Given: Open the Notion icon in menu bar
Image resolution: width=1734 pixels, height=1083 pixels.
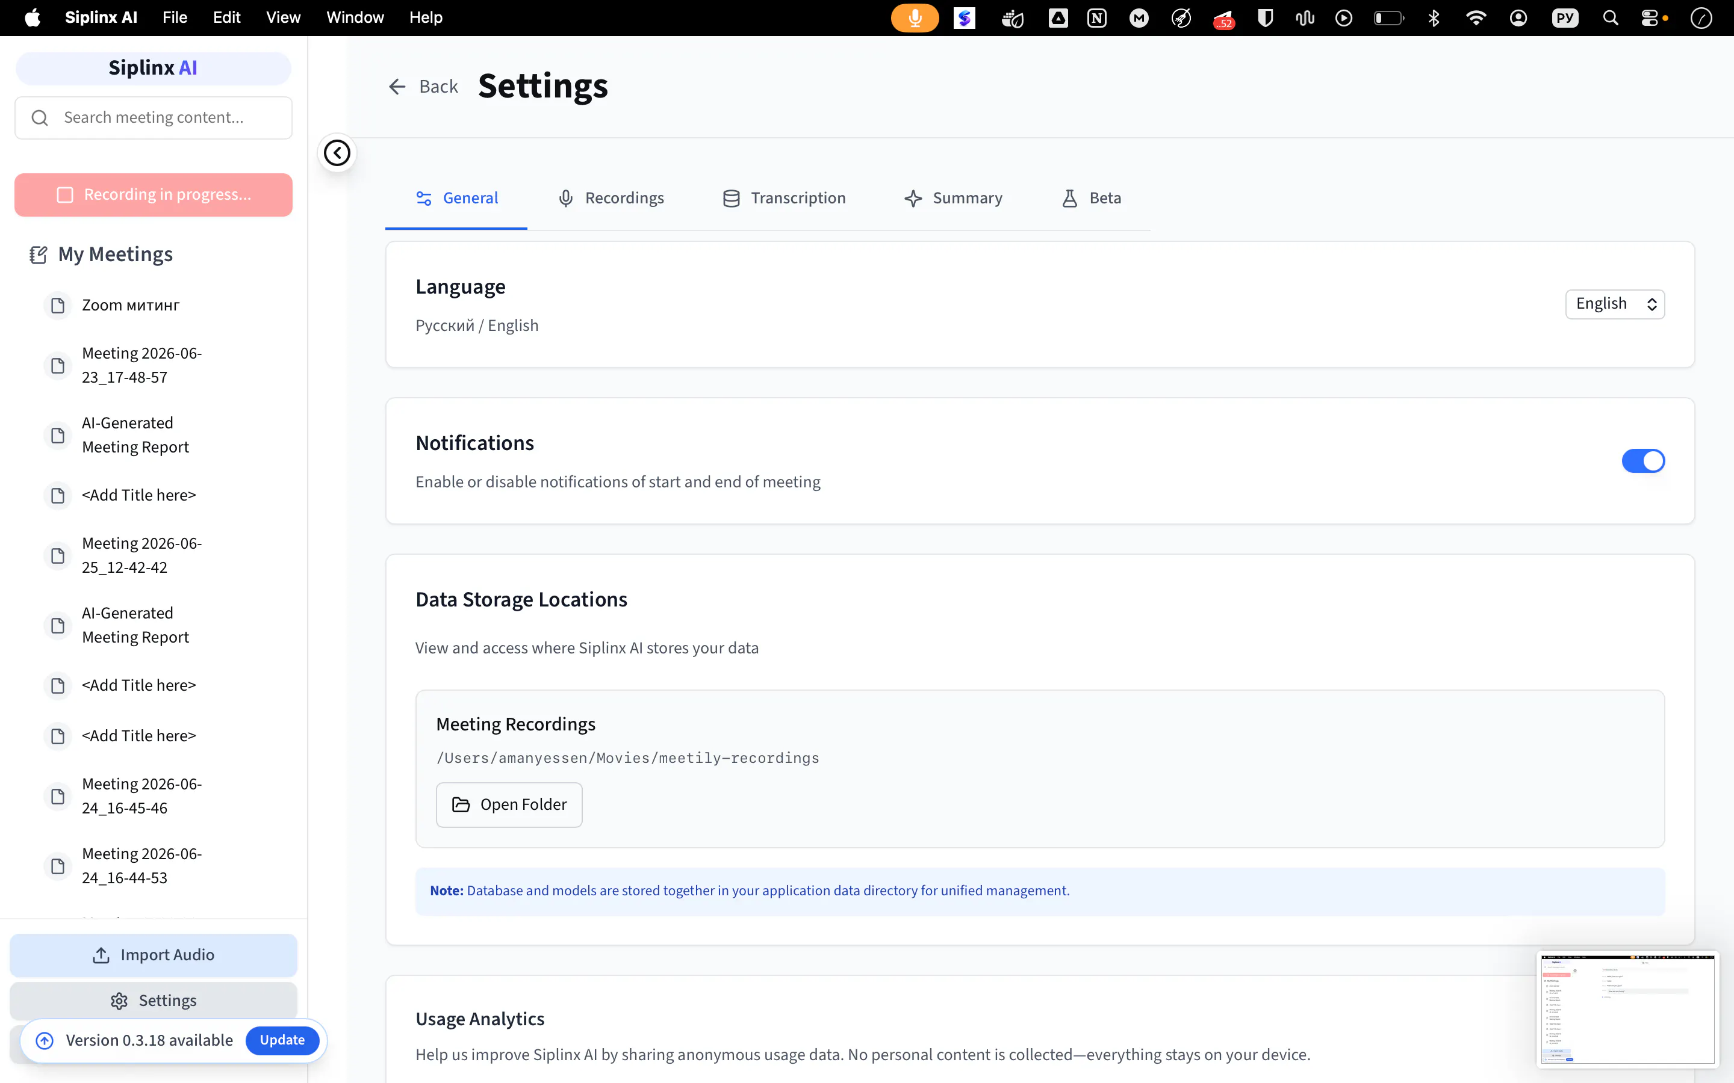Looking at the screenshot, I should tap(1096, 18).
